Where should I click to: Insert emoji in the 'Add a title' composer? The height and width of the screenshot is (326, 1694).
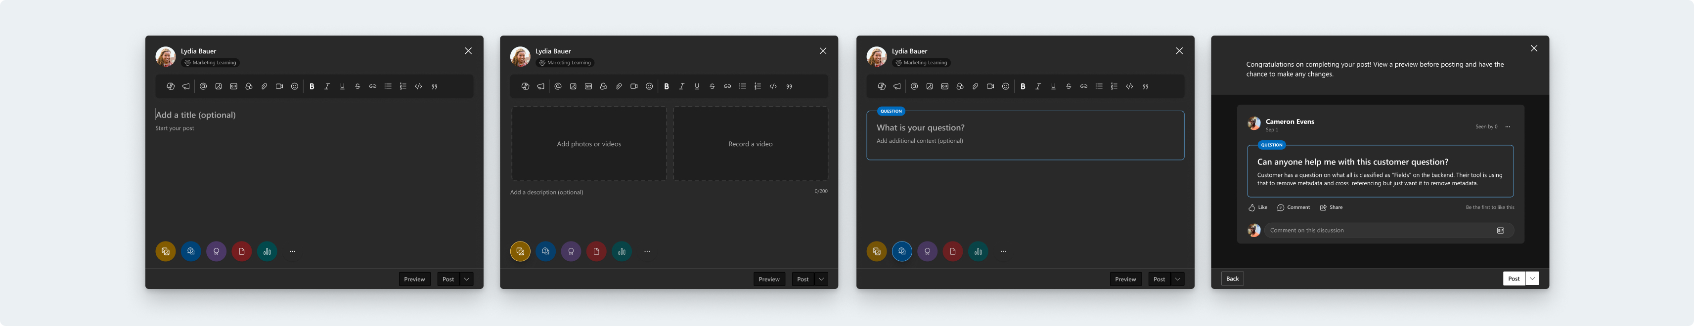tap(295, 86)
